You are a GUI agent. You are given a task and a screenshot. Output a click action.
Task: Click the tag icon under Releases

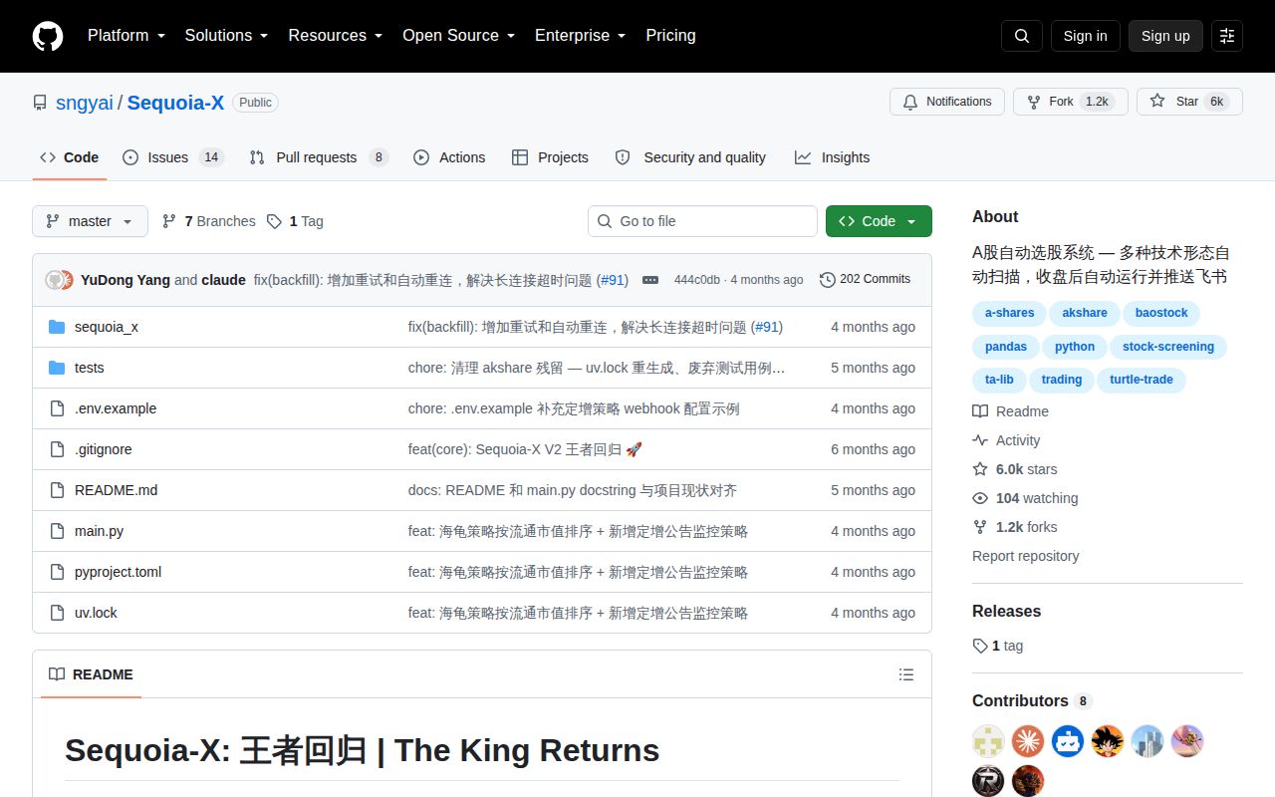980,646
